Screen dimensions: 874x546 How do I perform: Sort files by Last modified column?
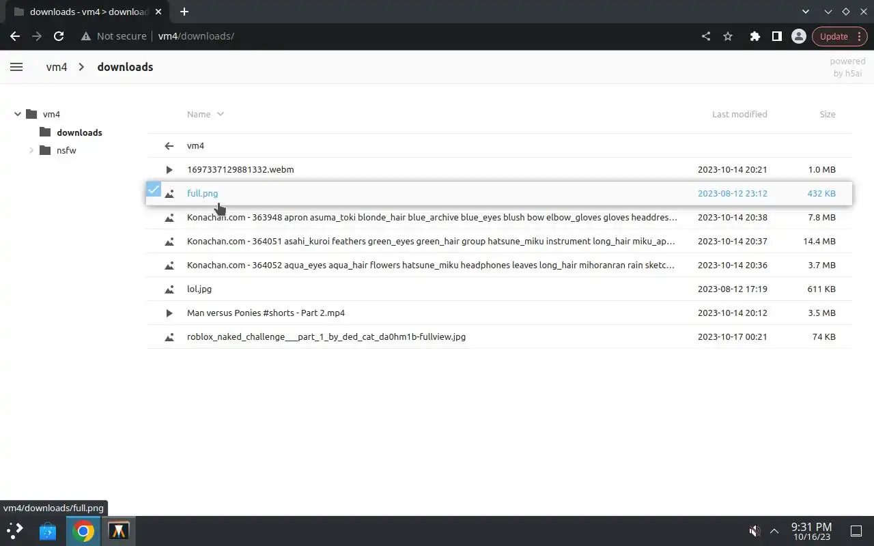tap(739, 114)
